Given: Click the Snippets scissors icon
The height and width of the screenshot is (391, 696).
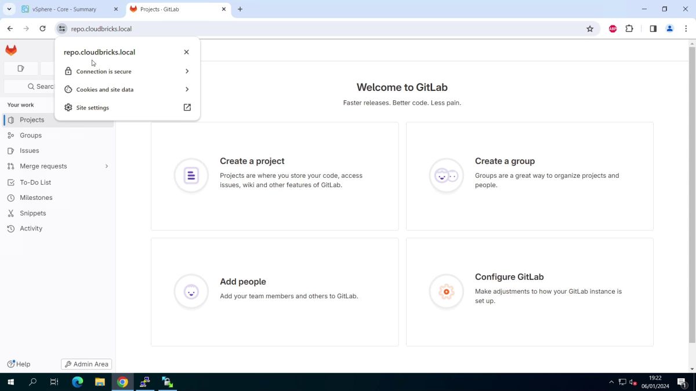Looking at the screenshot, I should tap(10, 213).
